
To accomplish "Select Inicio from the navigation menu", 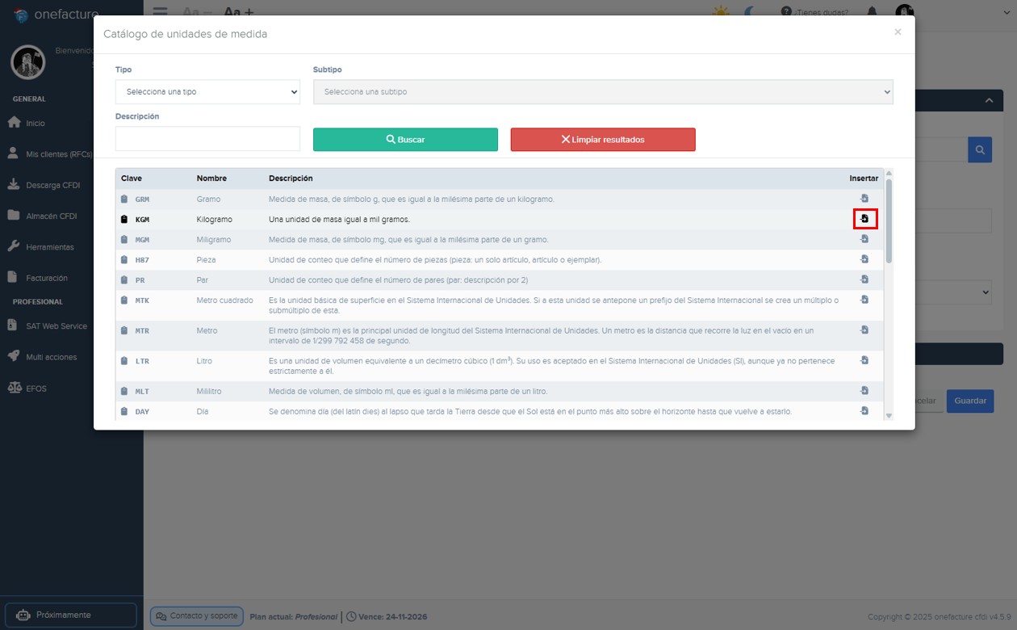I will click(34, 123).
